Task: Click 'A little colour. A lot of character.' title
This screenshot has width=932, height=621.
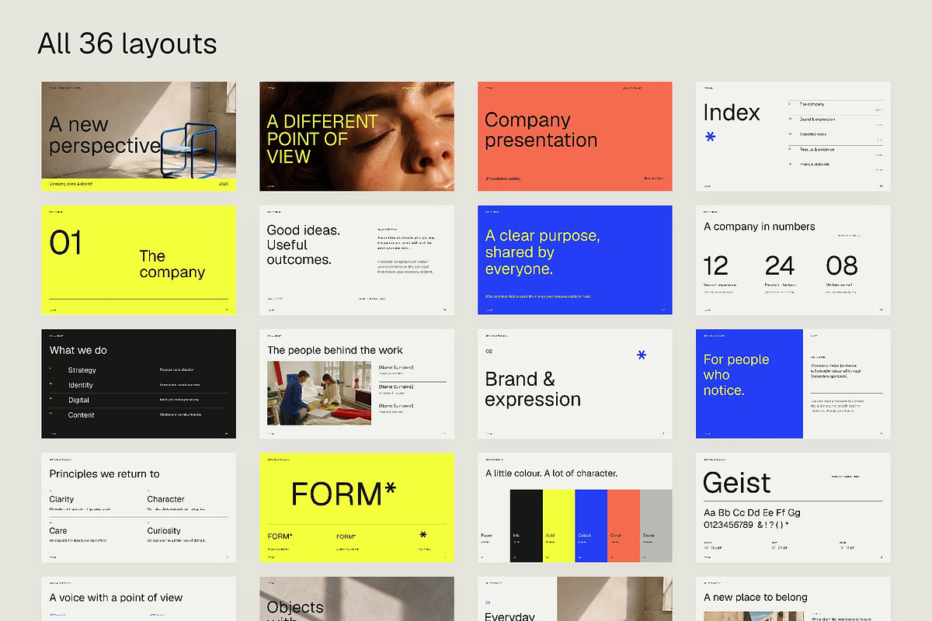Action: (551, 474)
